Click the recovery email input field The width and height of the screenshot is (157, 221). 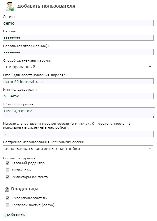coord(78,81)
